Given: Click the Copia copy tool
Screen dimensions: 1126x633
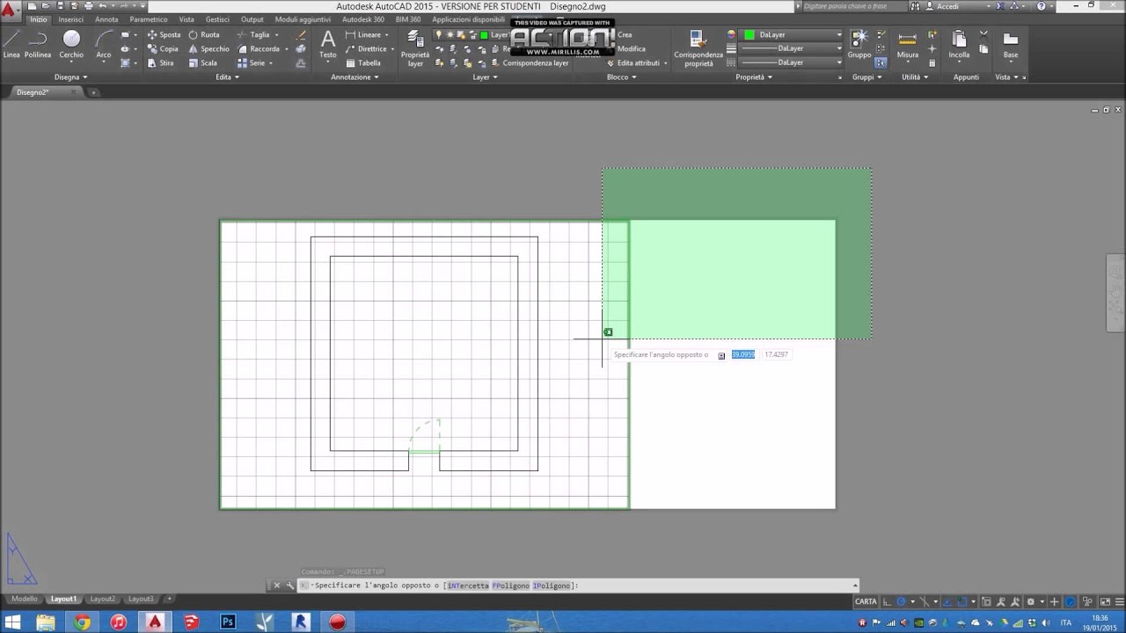Looking at the screenshot, I should point(163,49).
